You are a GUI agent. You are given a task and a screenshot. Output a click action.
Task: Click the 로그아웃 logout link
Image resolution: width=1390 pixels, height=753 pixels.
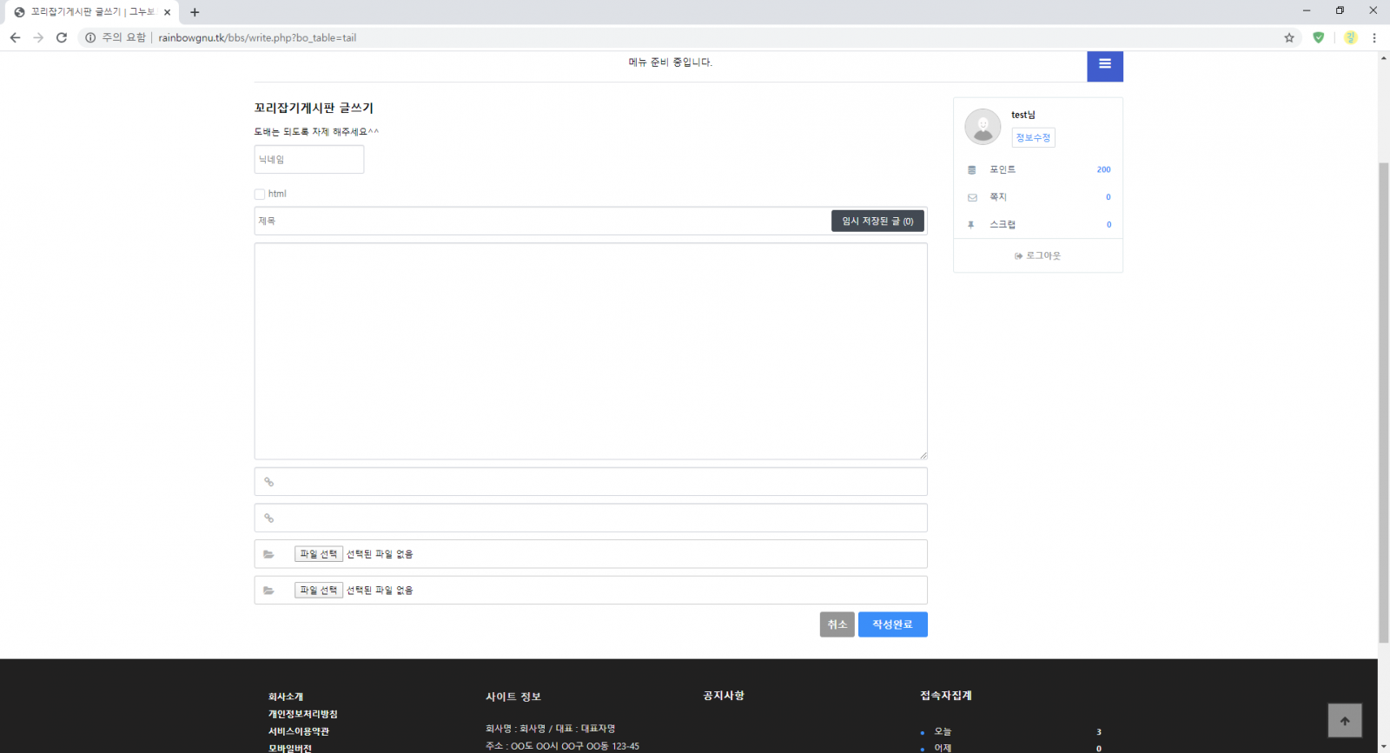(1038, 256)
